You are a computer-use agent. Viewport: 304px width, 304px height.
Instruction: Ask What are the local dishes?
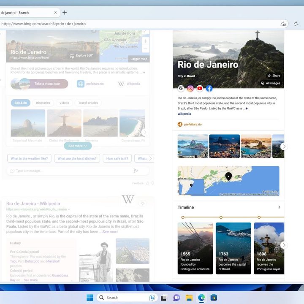pos(77,158)
